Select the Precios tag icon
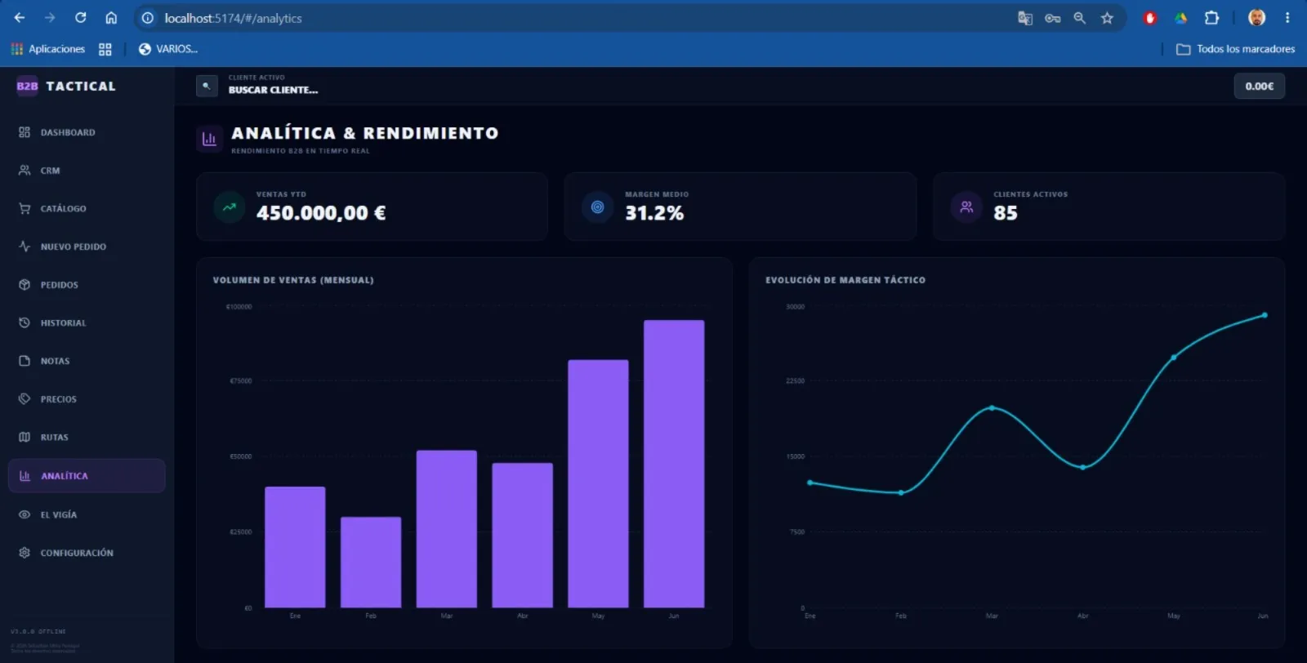The height and width of the screenshot is (663, 1307). pyautogui.click(x=25, y=399)
